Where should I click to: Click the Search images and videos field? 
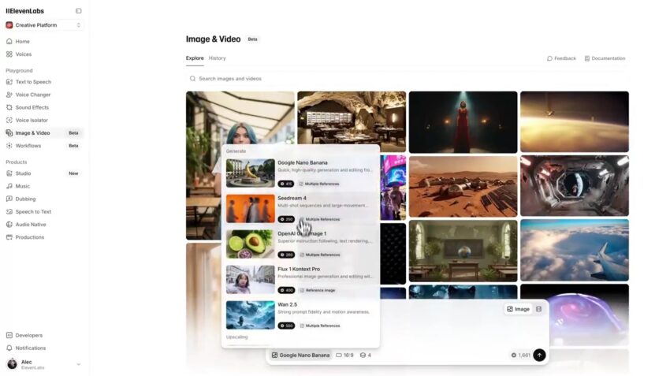408,79
